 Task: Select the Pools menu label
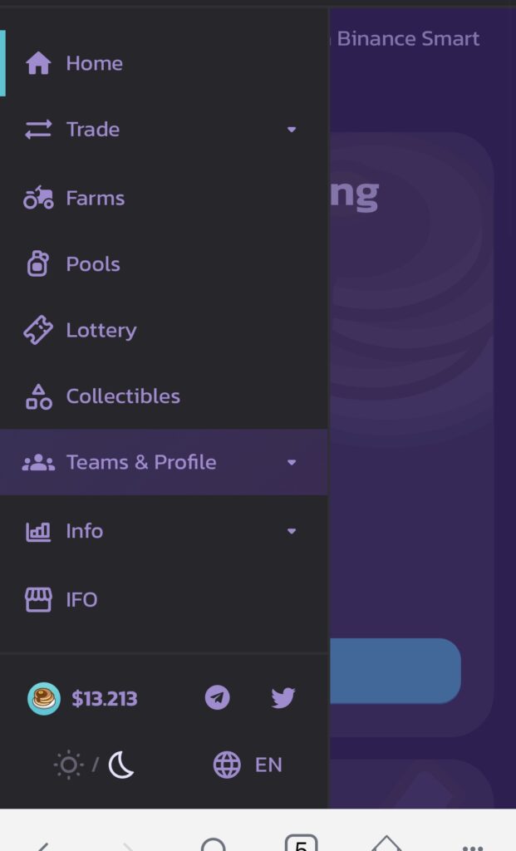click(x=93, y=264)
